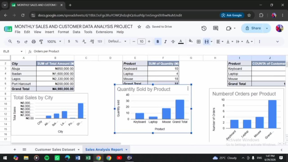
Task: Decrease decimal places
Action: pyautogui.click(x=84, y=41)
